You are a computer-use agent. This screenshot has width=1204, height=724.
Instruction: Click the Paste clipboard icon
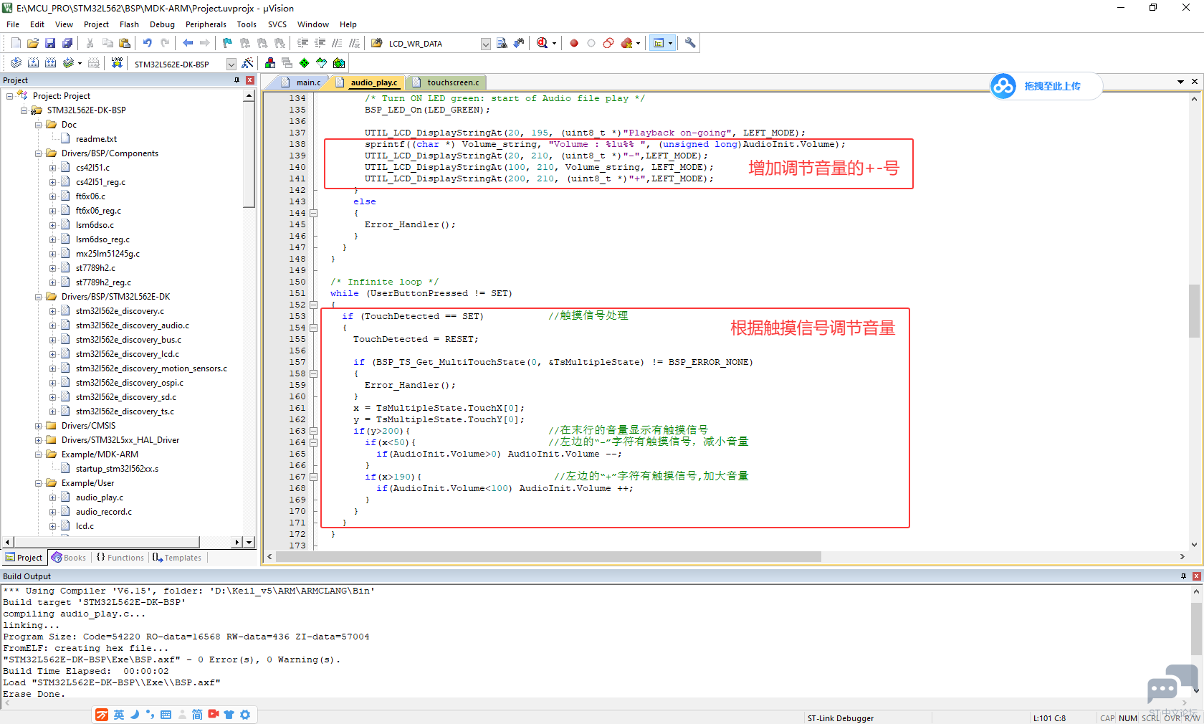click(x=125, y=43)
